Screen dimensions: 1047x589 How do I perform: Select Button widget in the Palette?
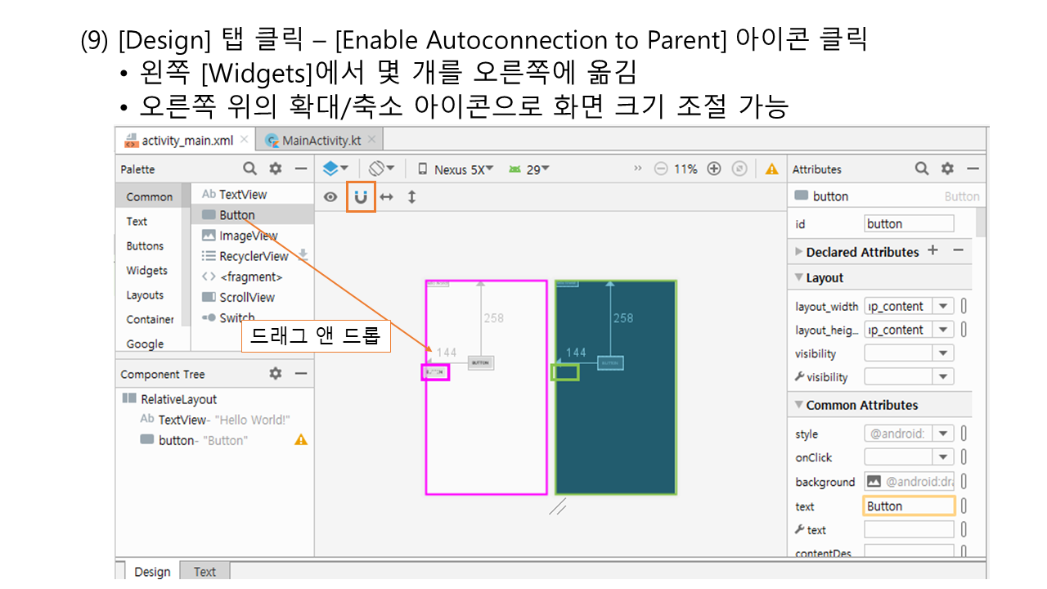pos(236,215)
